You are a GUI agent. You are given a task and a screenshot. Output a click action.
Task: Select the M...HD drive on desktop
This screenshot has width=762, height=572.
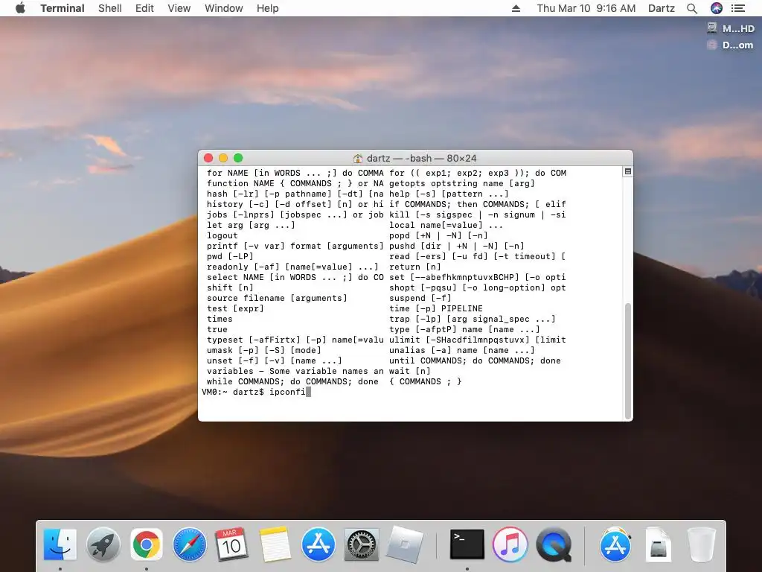[731, 29]
